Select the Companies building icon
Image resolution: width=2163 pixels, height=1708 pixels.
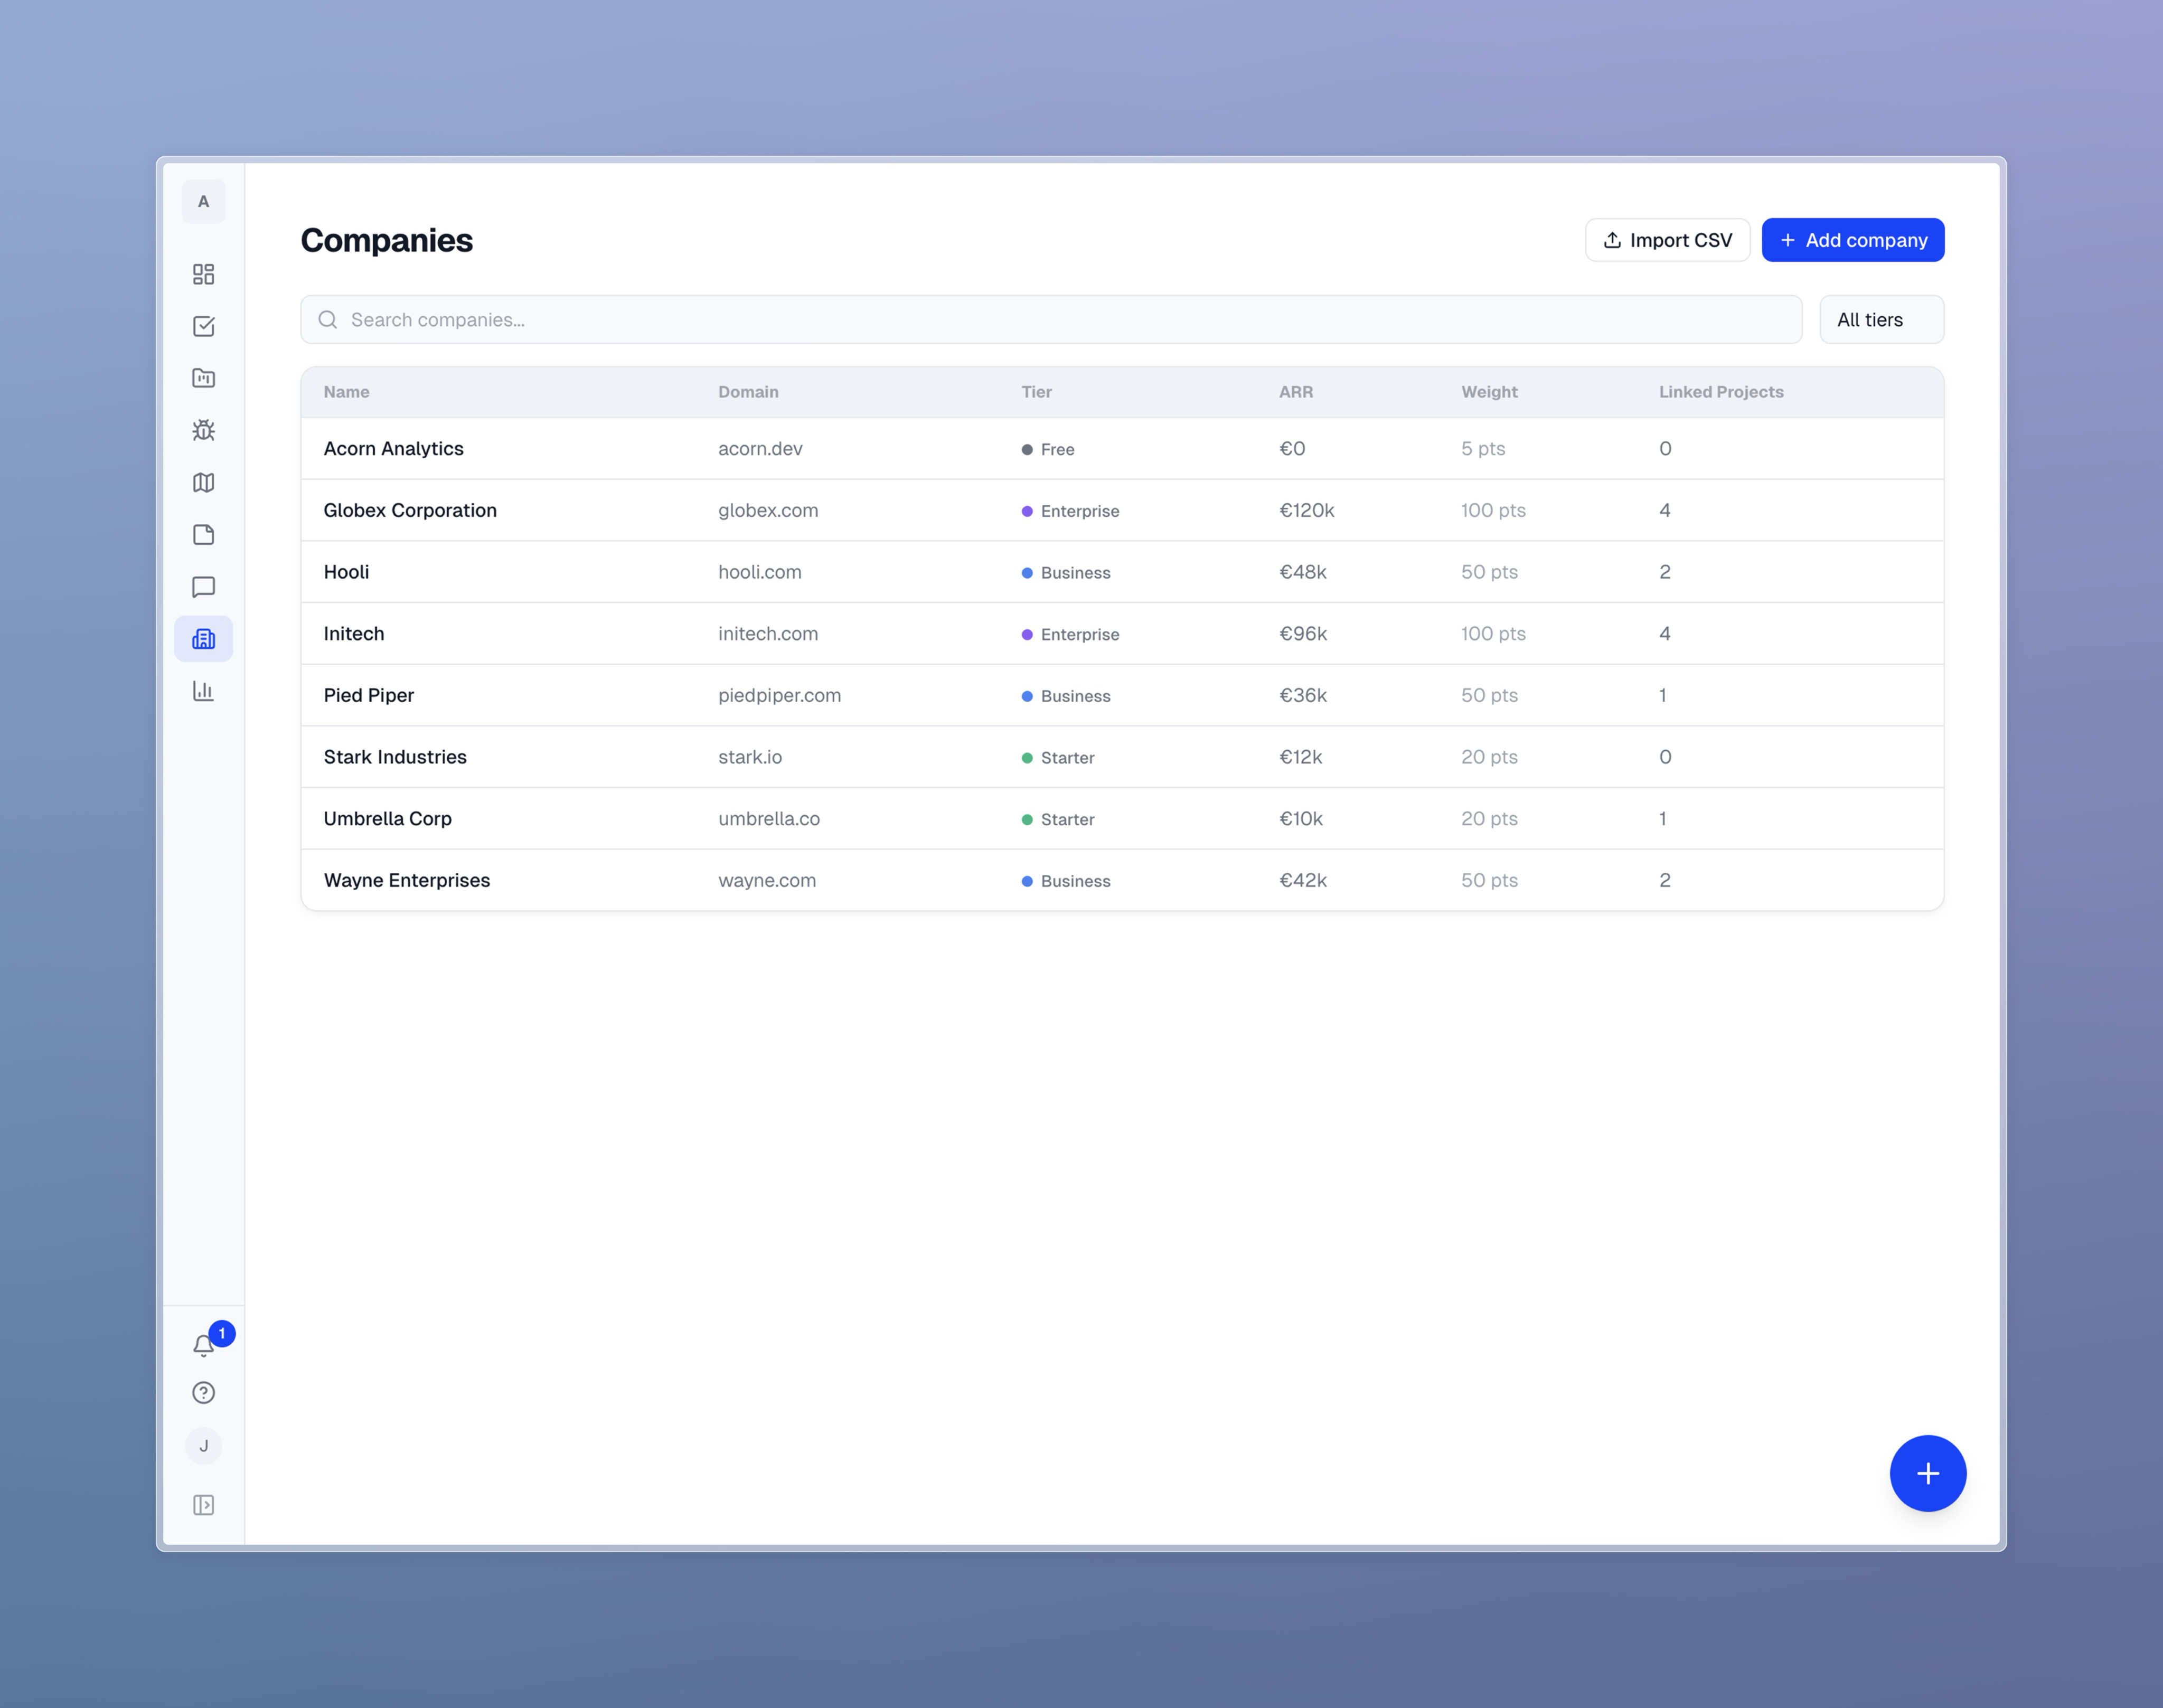click(204, 638)
